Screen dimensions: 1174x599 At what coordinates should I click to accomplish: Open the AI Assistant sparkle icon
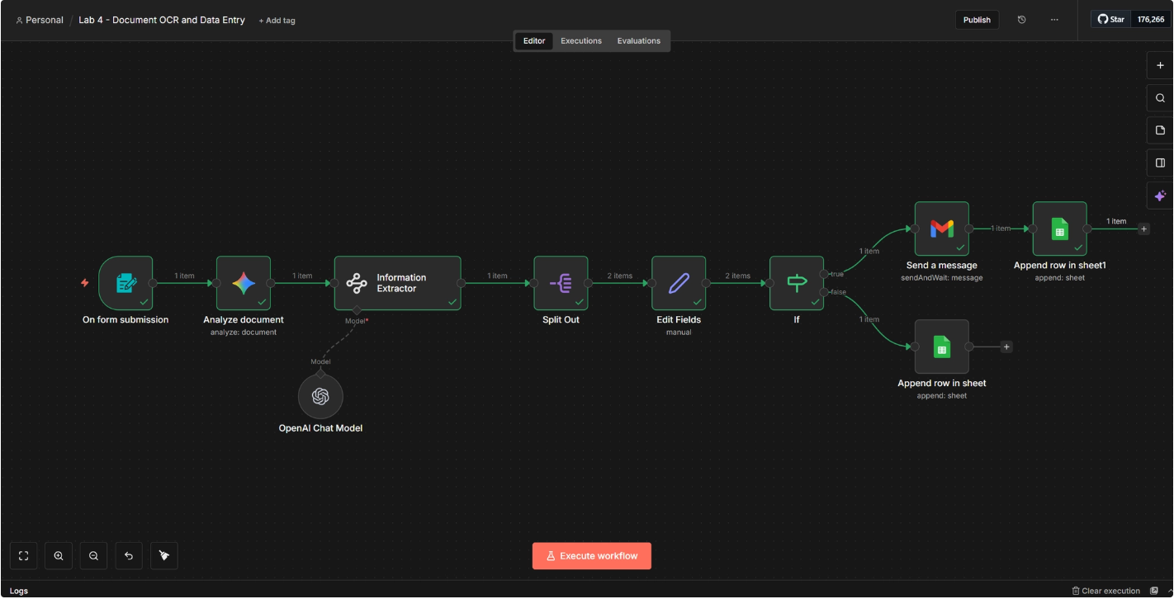pyautogui.click(x=1159, y=196)
